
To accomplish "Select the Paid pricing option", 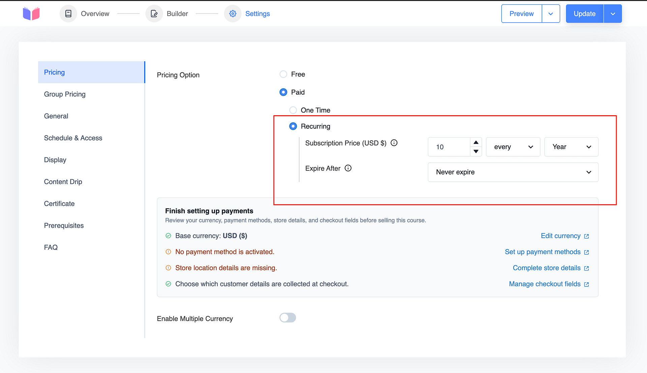I will tap(283, 92).
